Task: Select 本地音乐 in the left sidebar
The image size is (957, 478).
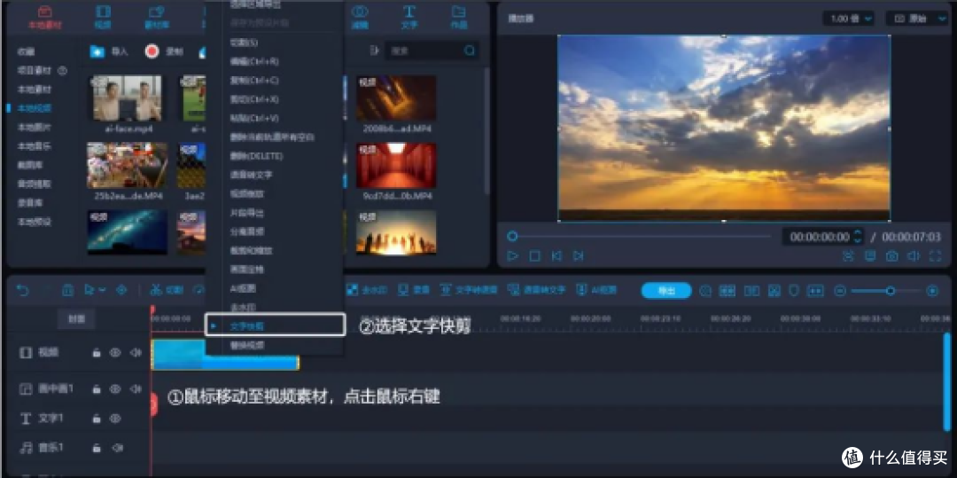Action: point(35,146)
